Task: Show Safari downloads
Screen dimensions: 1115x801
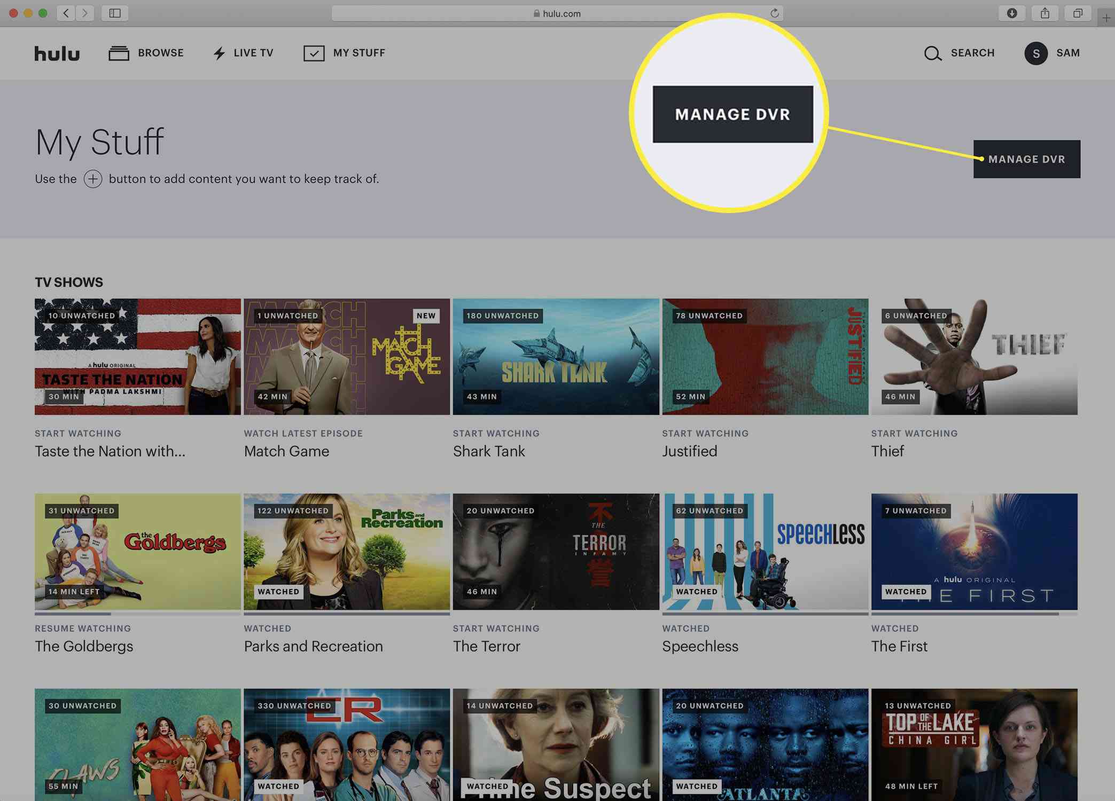Action: point(1012,13)
